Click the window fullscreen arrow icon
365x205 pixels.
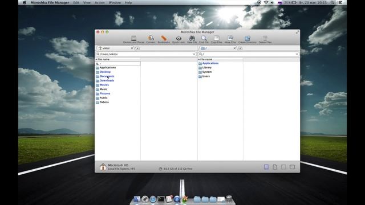point(297,32)
